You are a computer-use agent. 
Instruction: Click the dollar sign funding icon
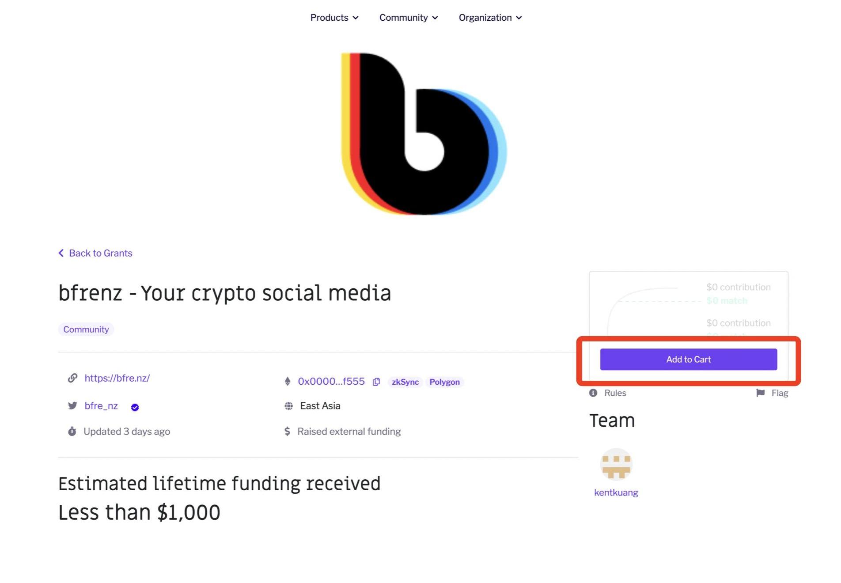coord(288,431)
